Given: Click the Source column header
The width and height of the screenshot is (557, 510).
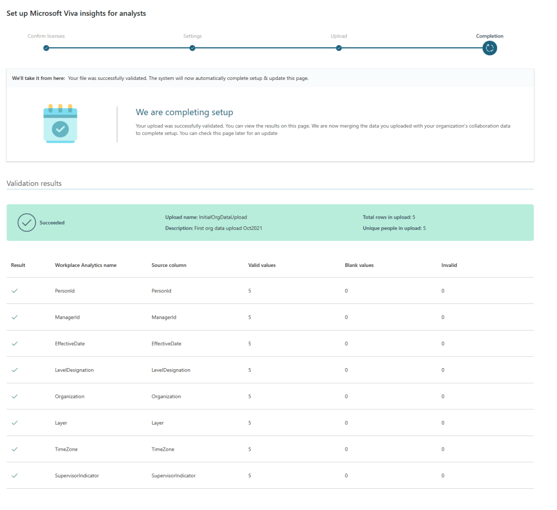Looking at the screenshot, I should 169,265.
